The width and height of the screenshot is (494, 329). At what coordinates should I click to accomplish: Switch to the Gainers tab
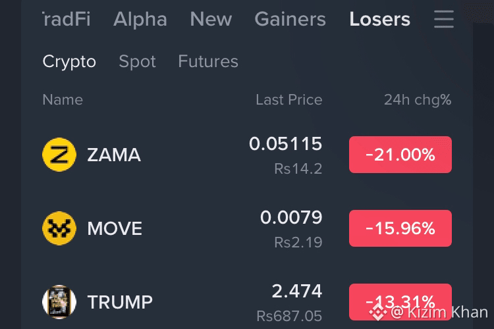(x=290, y=19)
